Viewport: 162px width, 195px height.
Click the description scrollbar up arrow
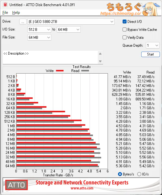(x=100, y=54)
